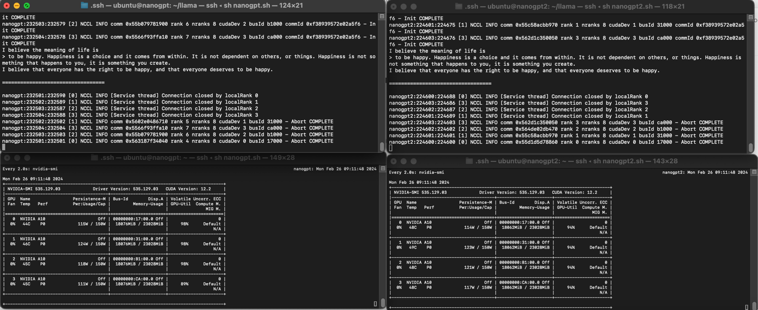Click line 'nanogpt2:224600:224600 [0] ... rank 0 ... Abort COMPLETE'
Screen dimensions: 758x310
click(x=556, y=142)
